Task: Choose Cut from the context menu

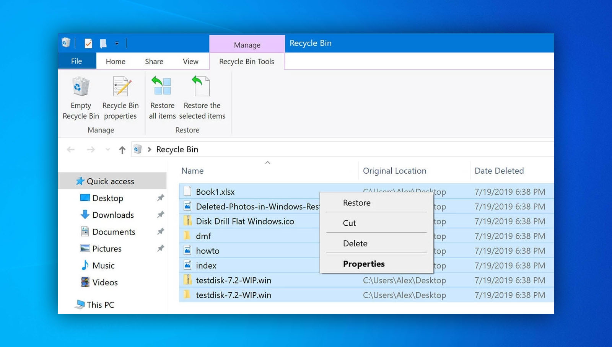Action: [x=349, y=223]
